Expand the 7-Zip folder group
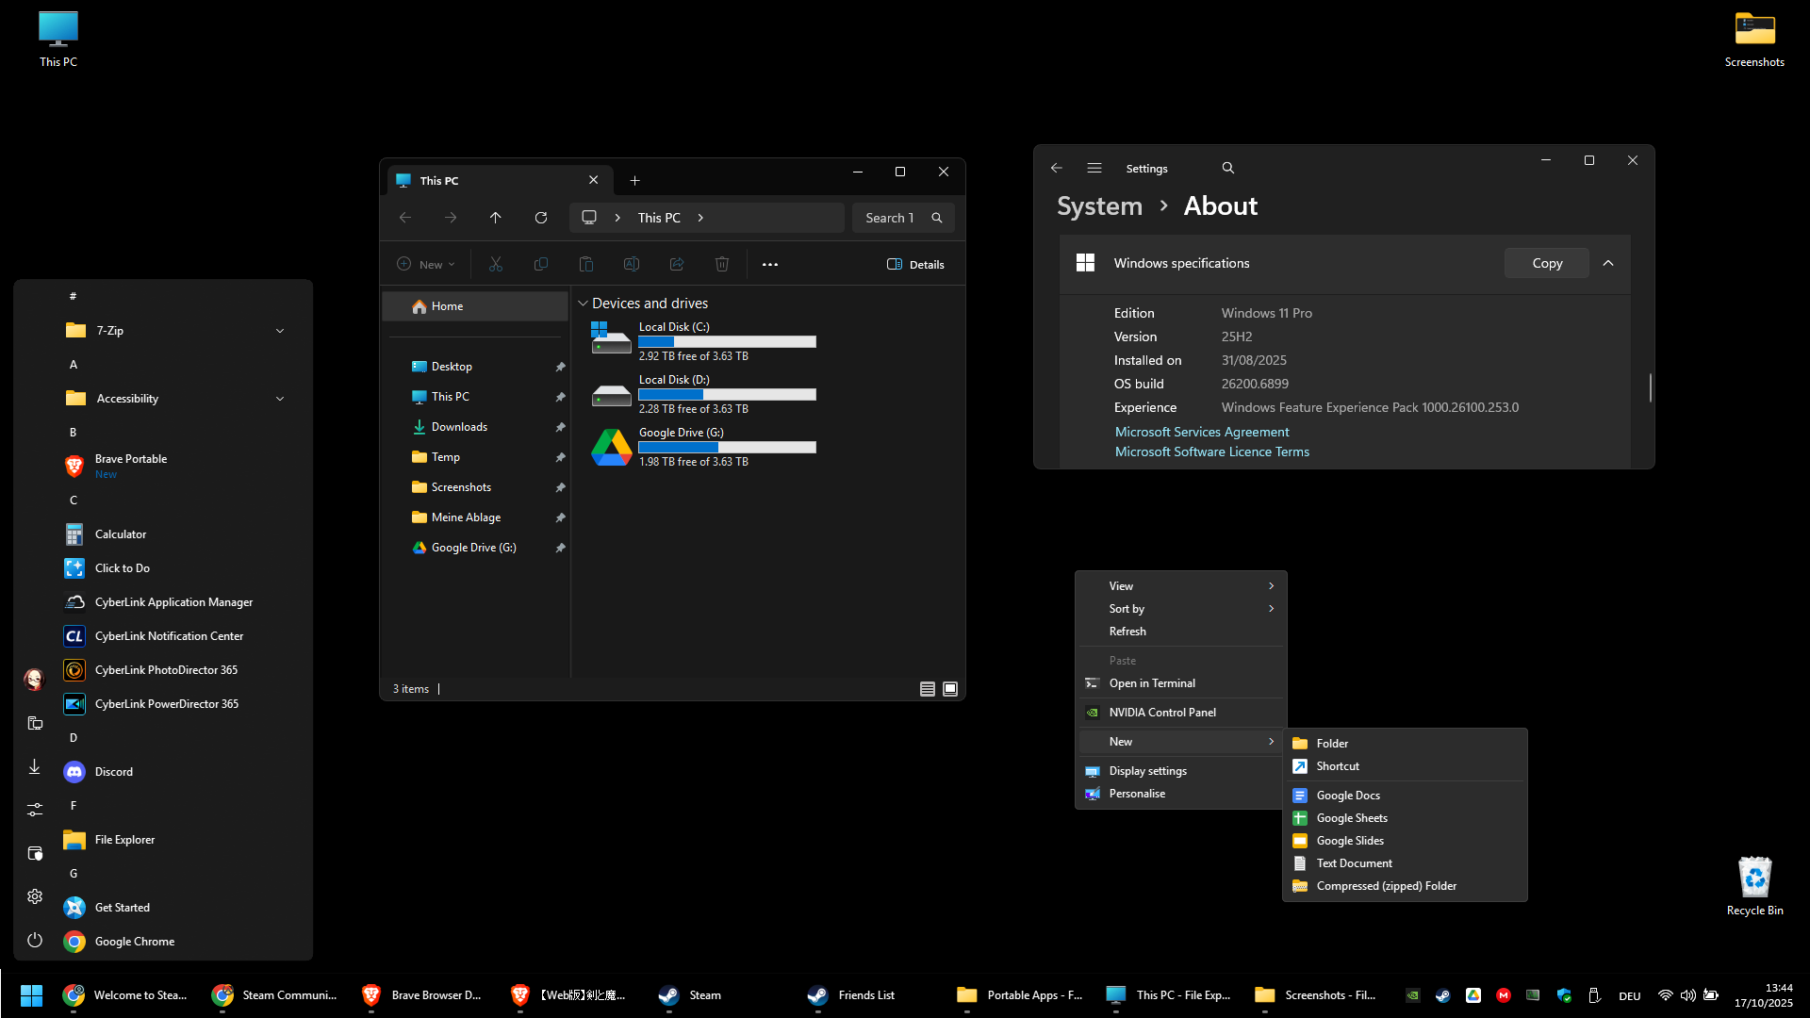Image resolution: width=1810 pixels, height=1018 pixels. [x=280, y=331]
